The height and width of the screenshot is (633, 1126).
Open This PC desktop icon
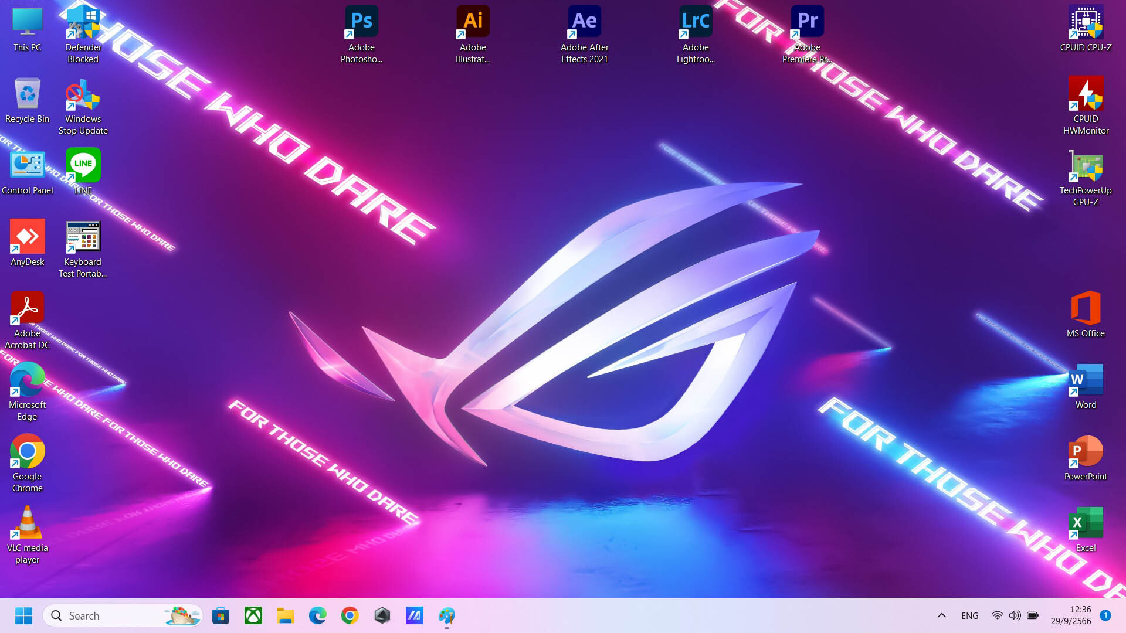[27, 29]
